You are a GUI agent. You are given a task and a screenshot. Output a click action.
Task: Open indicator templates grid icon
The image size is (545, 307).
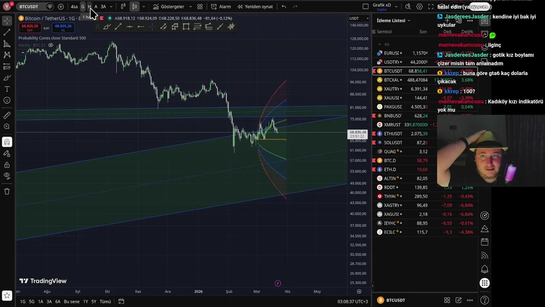(x=200, y=6)
